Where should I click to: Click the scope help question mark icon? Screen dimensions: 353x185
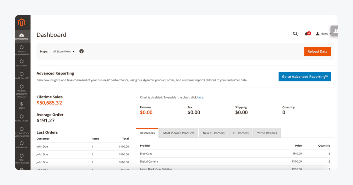pos(82,51)
